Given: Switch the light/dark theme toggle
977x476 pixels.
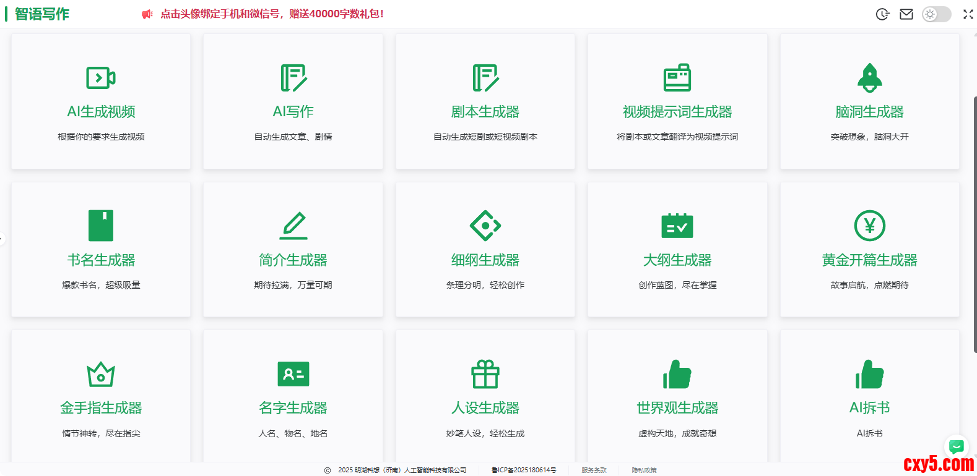Looking at the screenshot, I should pyautogui.click(x=936, y=14).
